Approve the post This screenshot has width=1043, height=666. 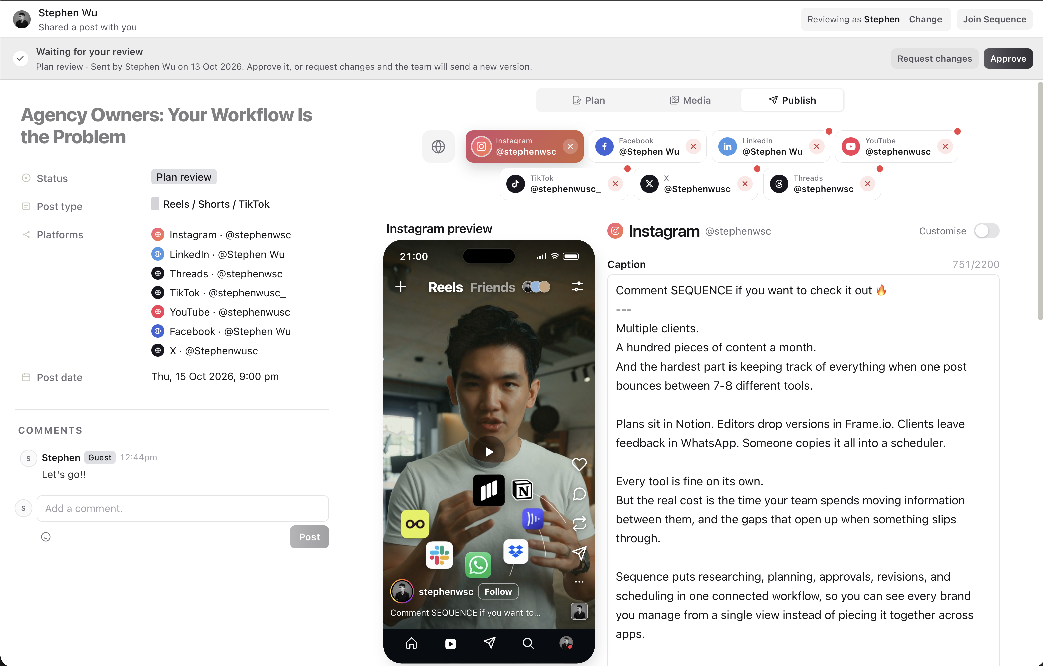pyautogui.click(x=1008, y=58)
